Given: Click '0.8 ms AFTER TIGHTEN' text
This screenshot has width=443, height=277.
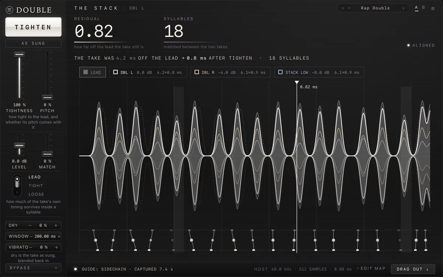Looking at the screenshot, I should (219, 58).
